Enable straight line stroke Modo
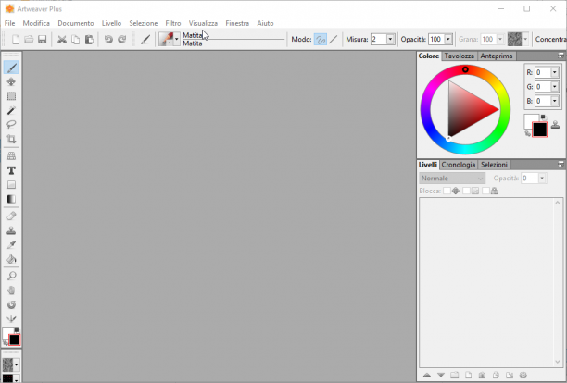Viewport: 567px width, 383px height. point(334,40)
